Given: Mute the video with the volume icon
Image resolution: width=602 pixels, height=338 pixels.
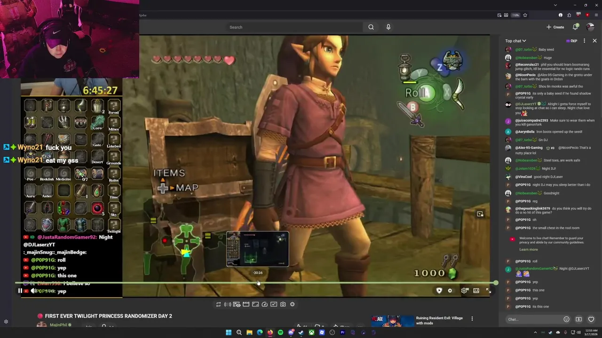Looking at the screenshot, I should click(x=33, y=291).
